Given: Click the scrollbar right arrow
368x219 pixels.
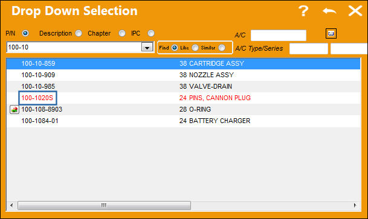Looking at the screenshot, I should click(x=355, y=205).
